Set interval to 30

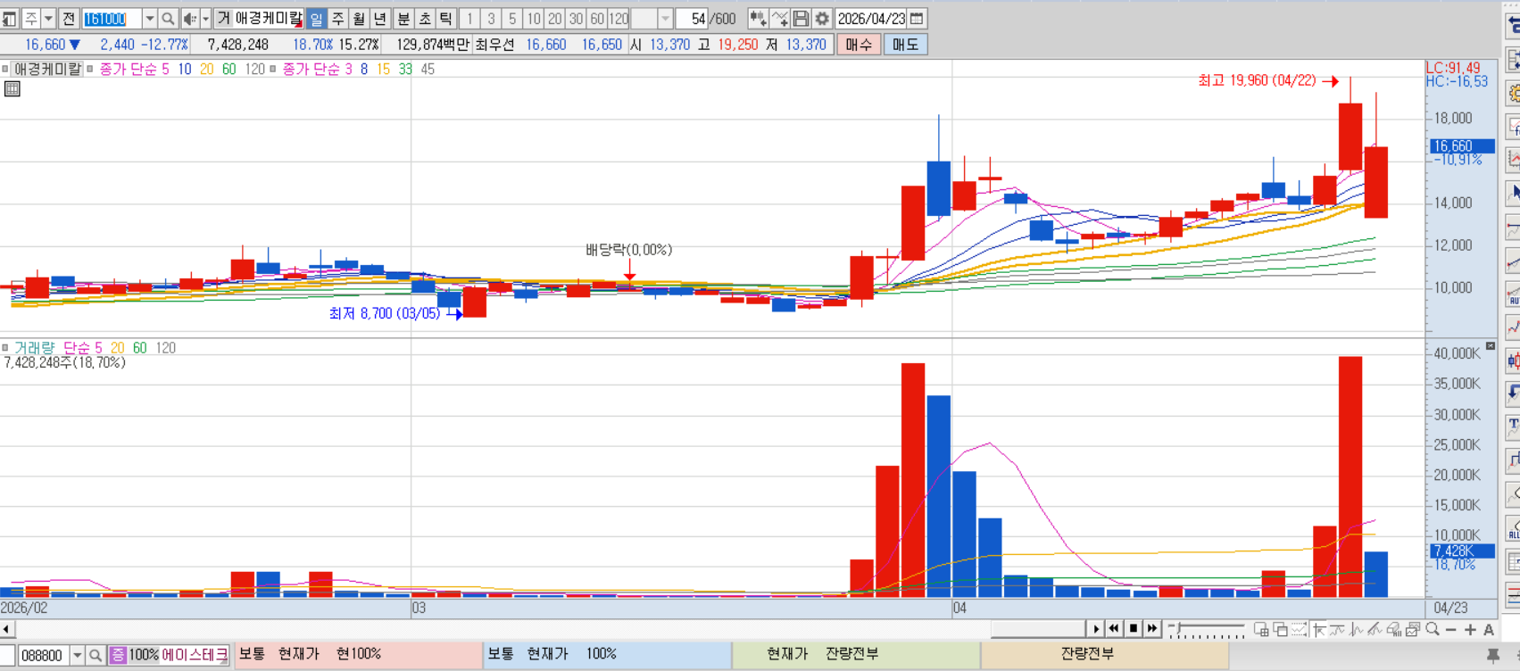(577, 19)
